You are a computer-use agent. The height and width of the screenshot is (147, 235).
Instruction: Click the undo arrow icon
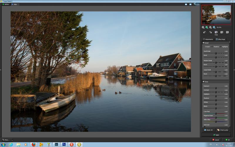(x=204, y=32)
